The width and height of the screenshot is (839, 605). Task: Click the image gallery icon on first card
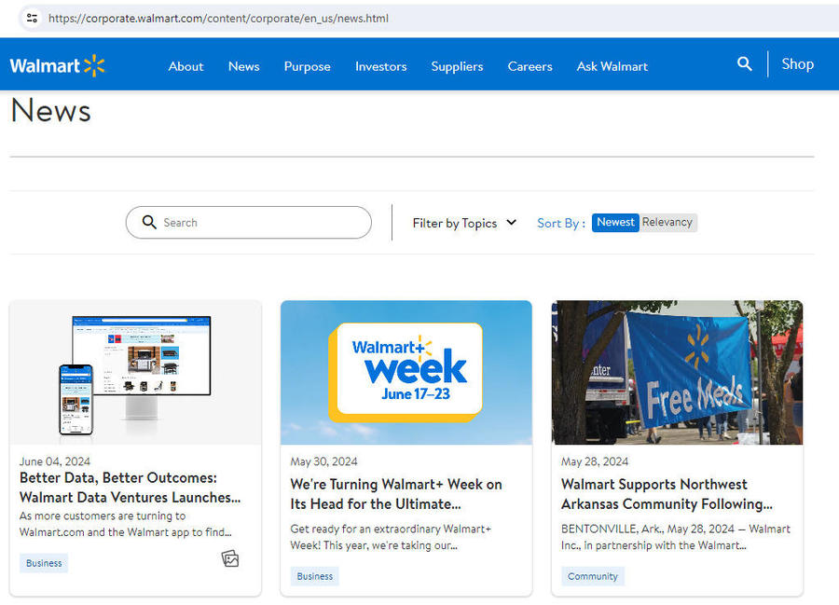230,558
